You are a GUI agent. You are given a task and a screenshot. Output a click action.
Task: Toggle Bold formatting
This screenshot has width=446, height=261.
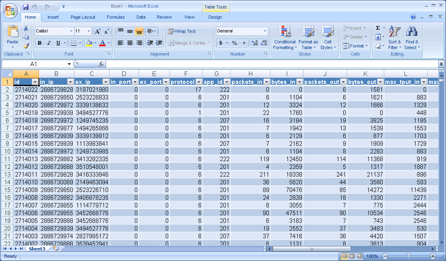(39, 43)
